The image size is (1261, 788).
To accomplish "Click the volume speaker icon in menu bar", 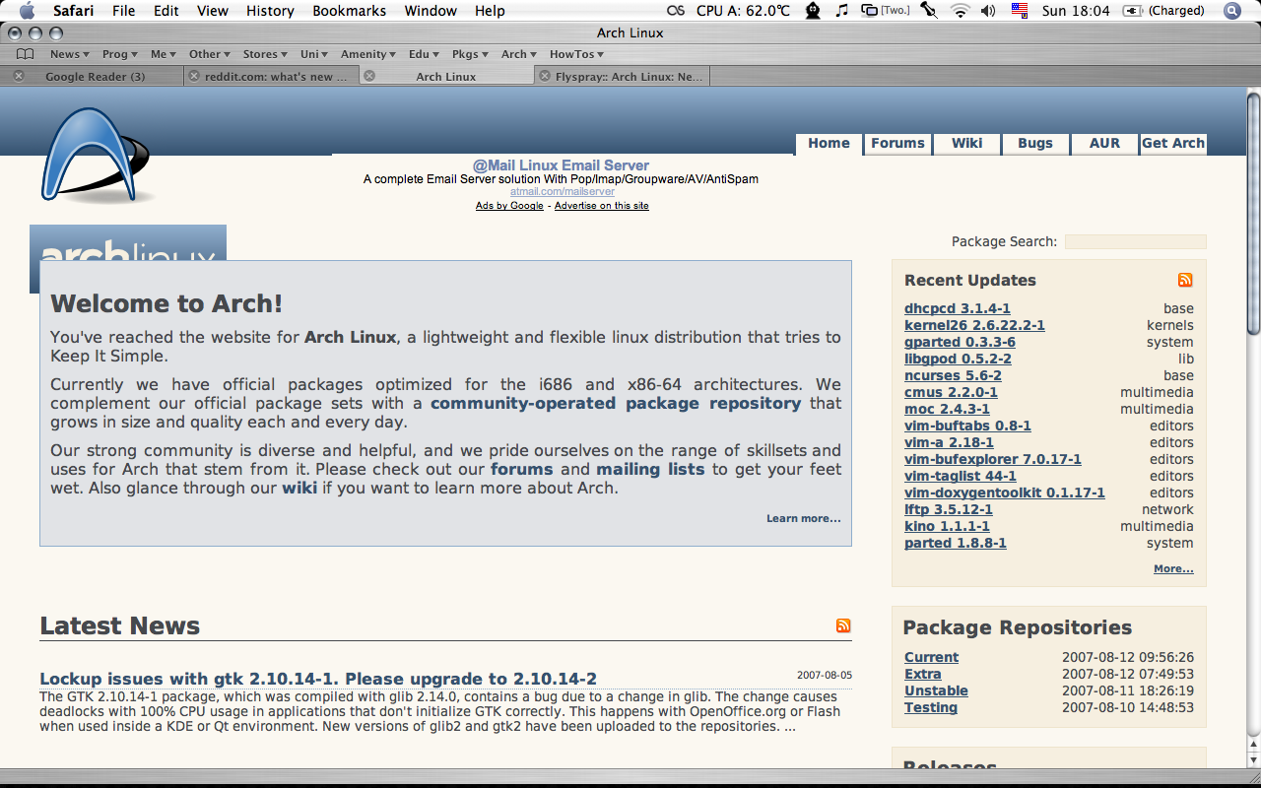I will 988,11.
